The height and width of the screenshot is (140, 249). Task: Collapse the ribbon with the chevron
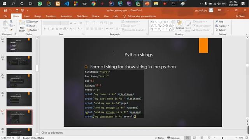pos(246,35)
